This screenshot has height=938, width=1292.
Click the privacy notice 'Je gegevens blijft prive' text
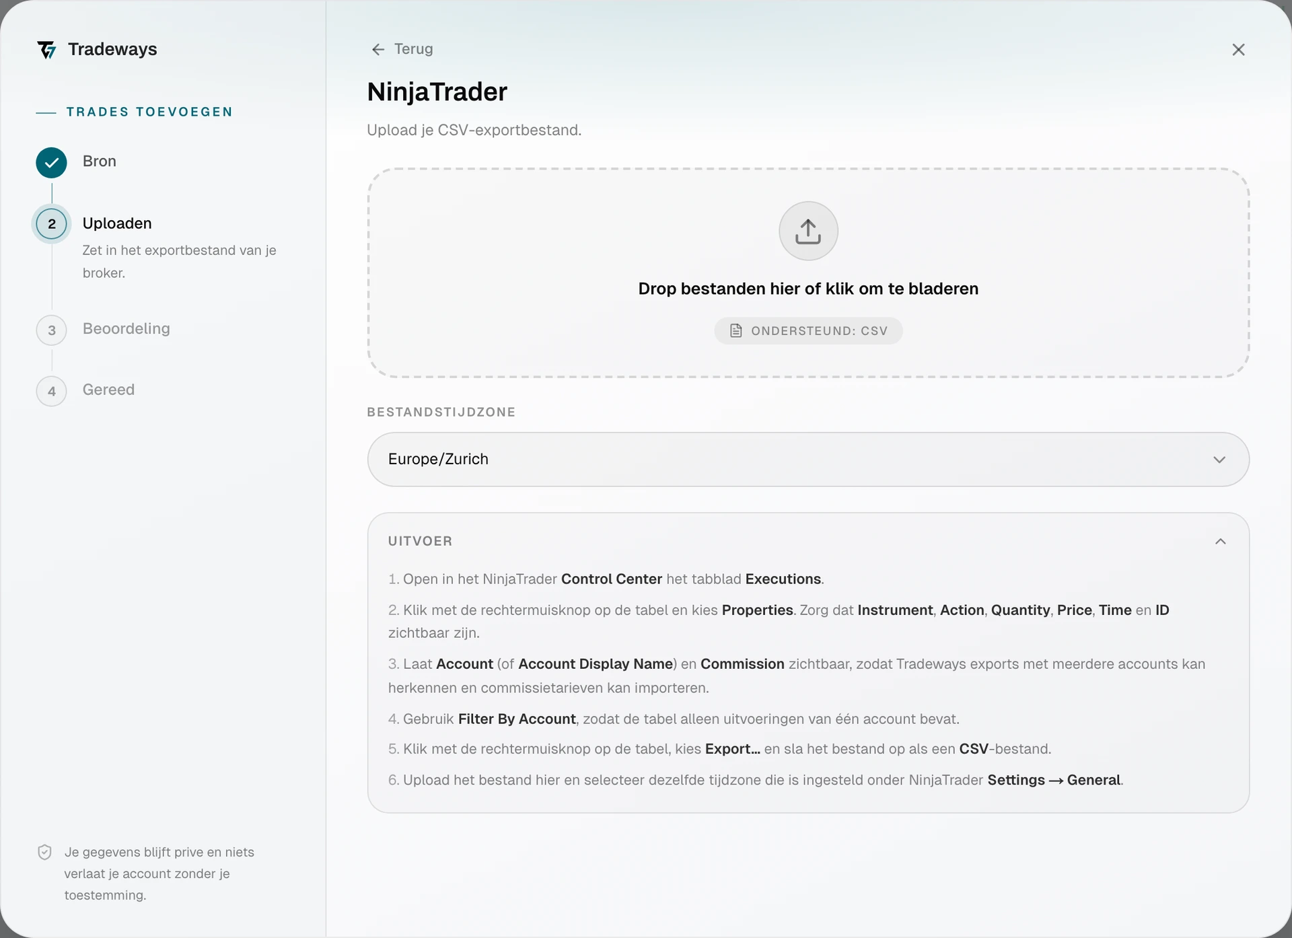[x=159, y=873]
